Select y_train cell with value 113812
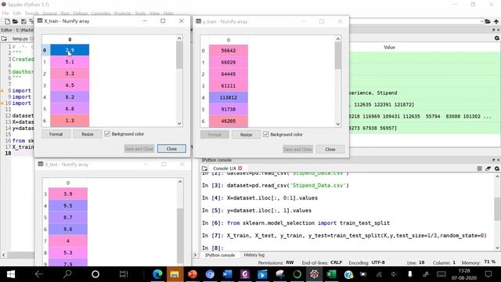The height and width of the screenshot is (282, 501). (228, 97)
